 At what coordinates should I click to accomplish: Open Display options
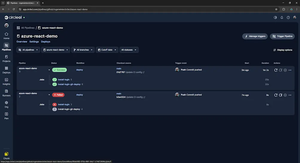point(283,50)
